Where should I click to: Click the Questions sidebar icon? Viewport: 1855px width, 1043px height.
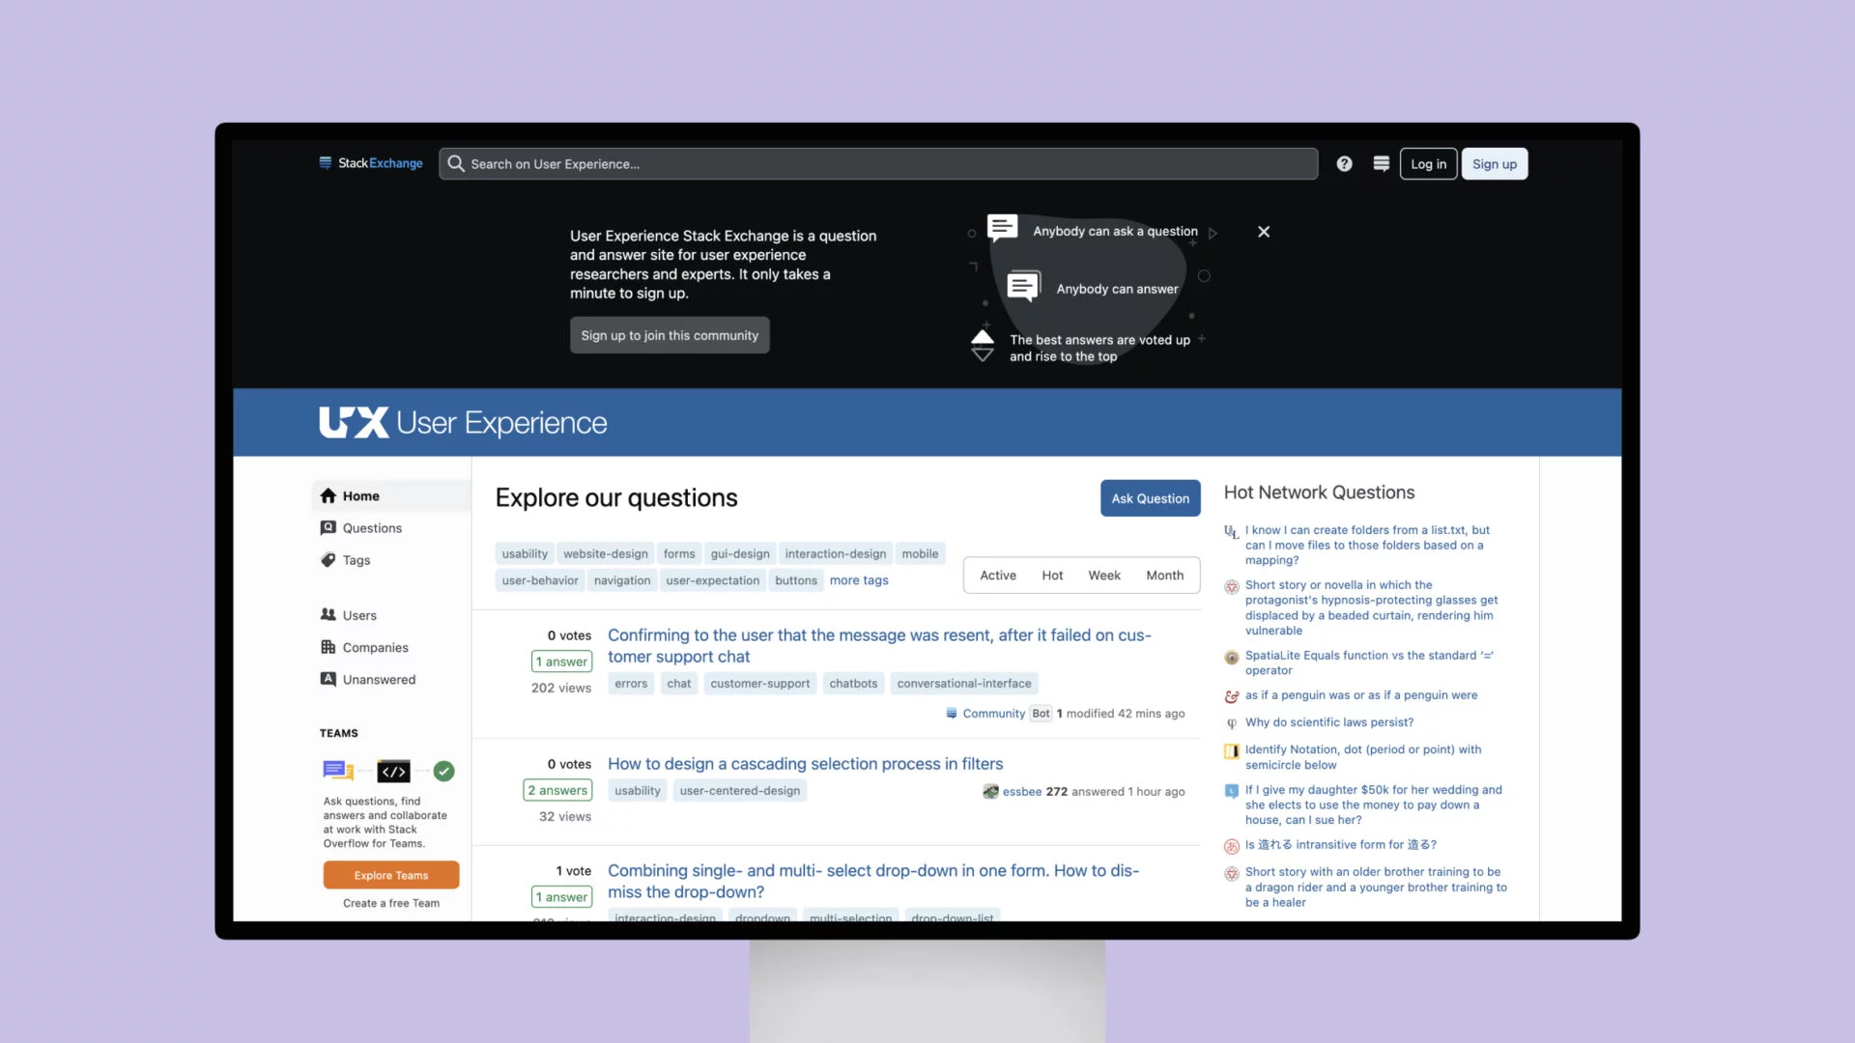(328, 527)
